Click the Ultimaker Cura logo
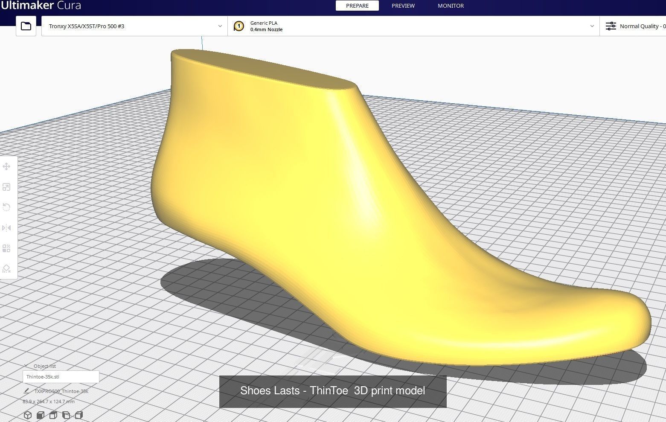The image size is (666, 422). pos(41,6)
